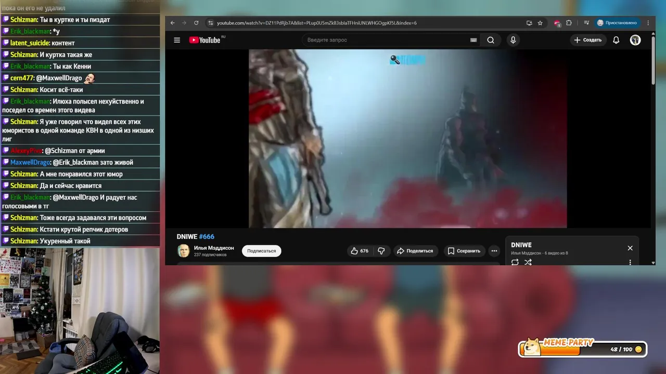Screen dimensions: 666x374
Task: Click username AlexeyPive in chat
Action: click(26, 151)
